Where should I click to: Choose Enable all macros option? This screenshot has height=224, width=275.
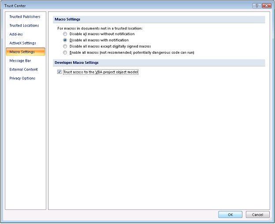pyautogui.click(x=66, y=52)
